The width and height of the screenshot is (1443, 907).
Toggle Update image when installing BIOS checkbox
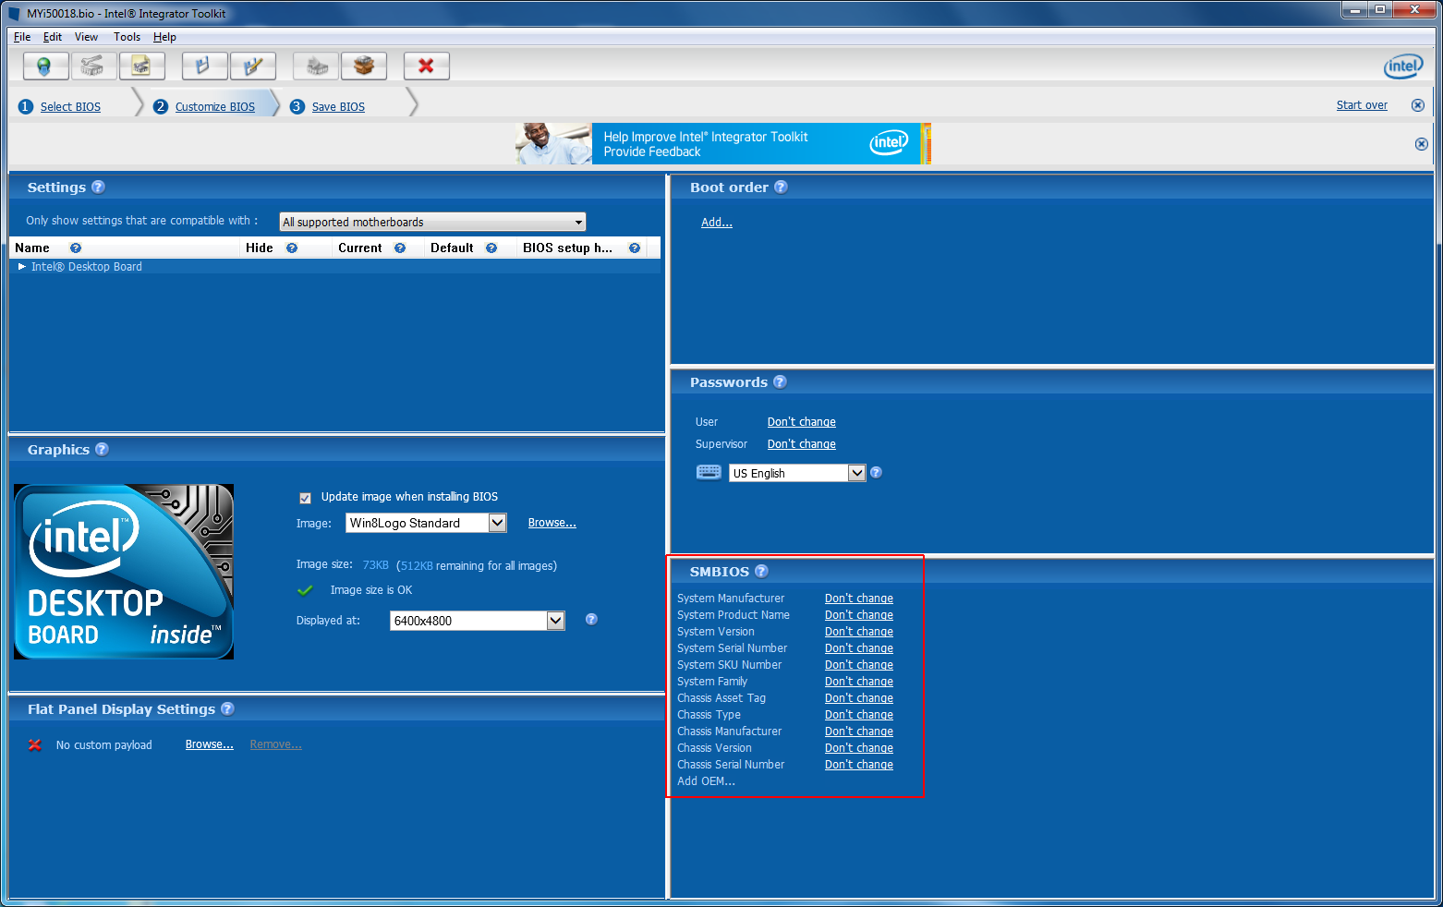click(x=305, y=498)
